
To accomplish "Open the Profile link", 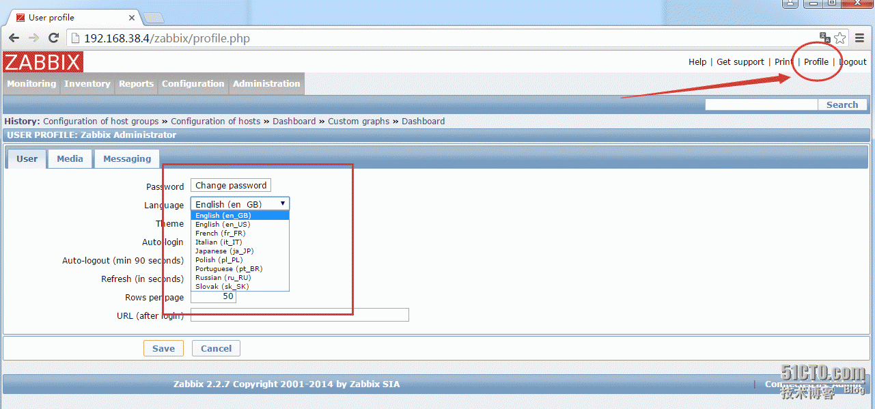I will point(816,61).
